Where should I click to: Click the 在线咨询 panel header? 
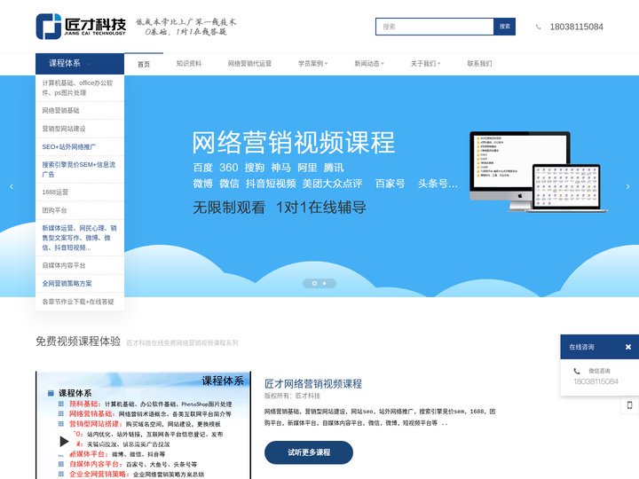coord(599,347)
